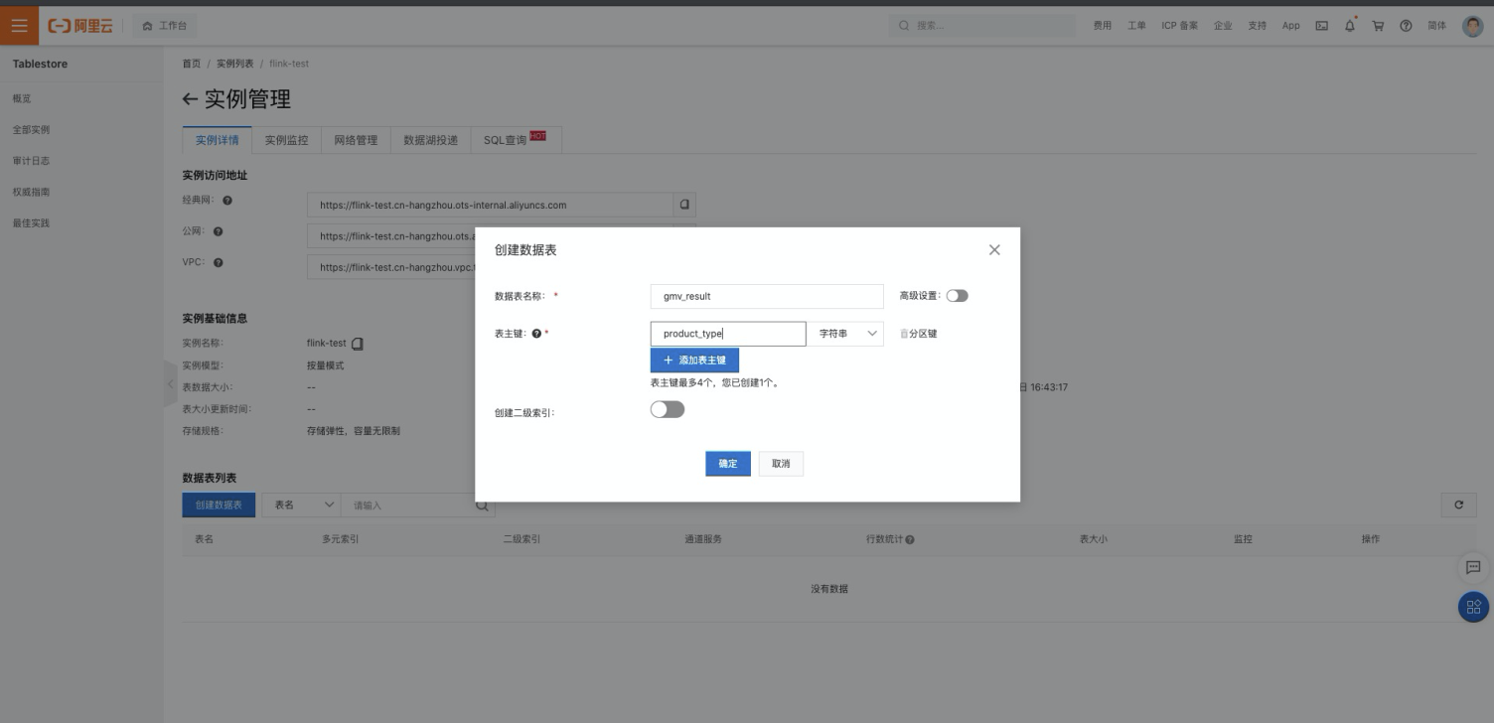Viewport: 1494px width, 723px height.
Task: Focus the 数据表名称 field containing gmv_result
Action: [767, 296]
